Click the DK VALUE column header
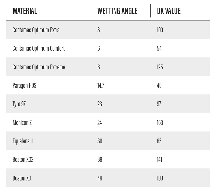216x192 pixels. [169, 11]
